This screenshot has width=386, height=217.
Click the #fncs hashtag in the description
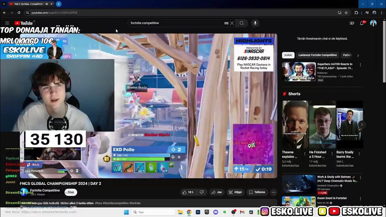coord(99,203)
